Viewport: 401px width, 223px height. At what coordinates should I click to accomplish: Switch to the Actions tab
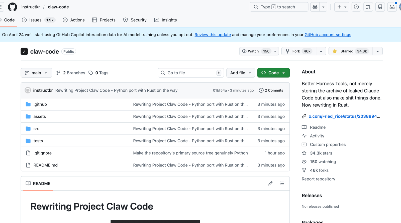click(74, 20)
